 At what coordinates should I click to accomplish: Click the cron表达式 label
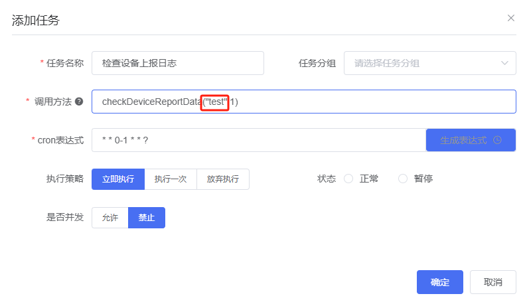click(60, 140)
